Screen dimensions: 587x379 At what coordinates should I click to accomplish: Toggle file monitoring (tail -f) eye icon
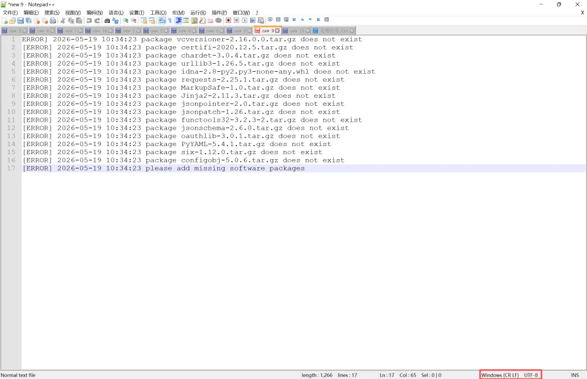(218, 21)
